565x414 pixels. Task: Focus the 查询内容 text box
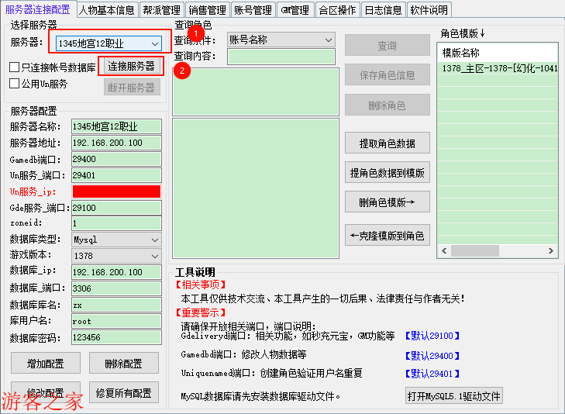[x=281, y=57]
